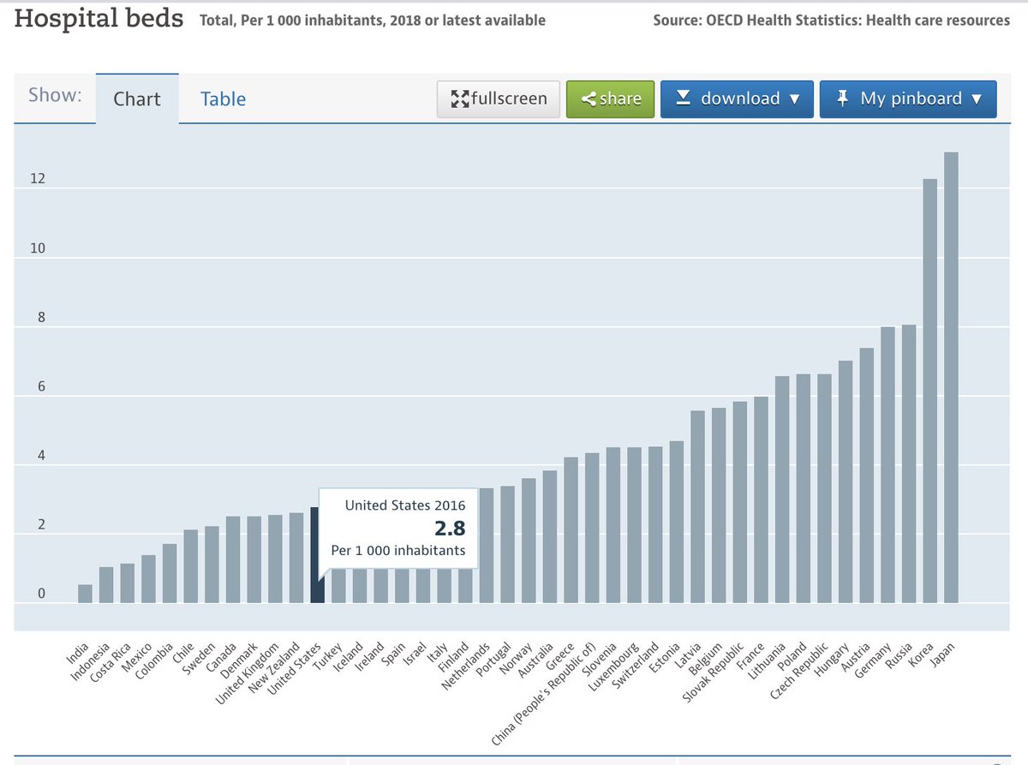The image size is (1028, 765).
Task: Click the pushpin icon on My pinboard
Action: [x=842, y=98]
